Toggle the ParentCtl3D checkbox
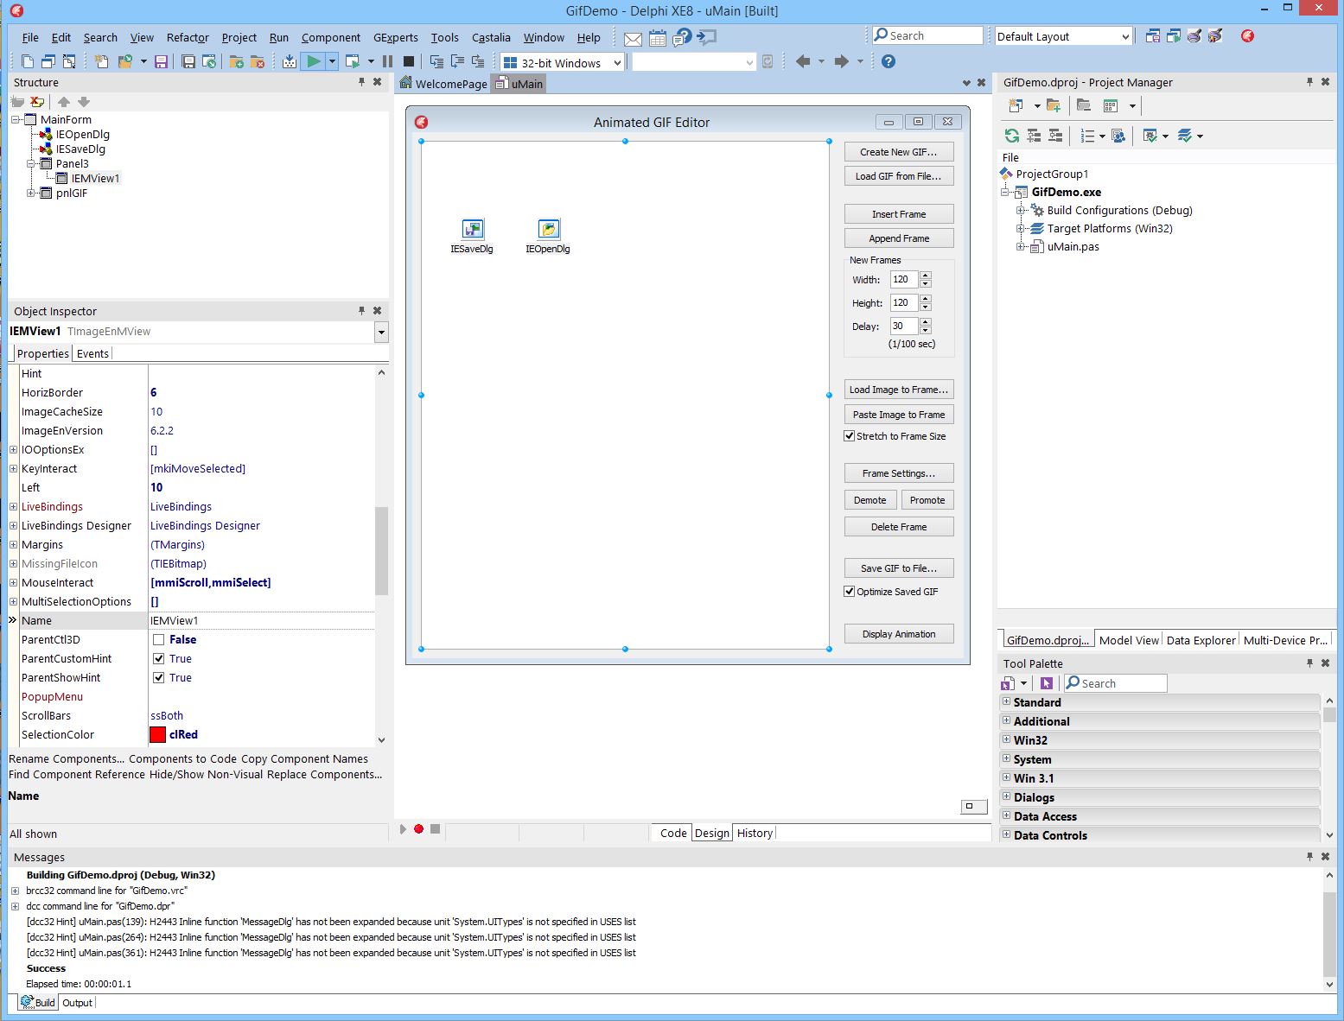The height and width of the screenshot is (1021, 1344). tap(158, 640)
